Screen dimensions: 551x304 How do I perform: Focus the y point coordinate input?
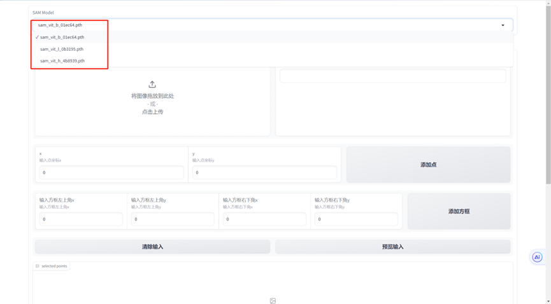click(x=264, y=172)
